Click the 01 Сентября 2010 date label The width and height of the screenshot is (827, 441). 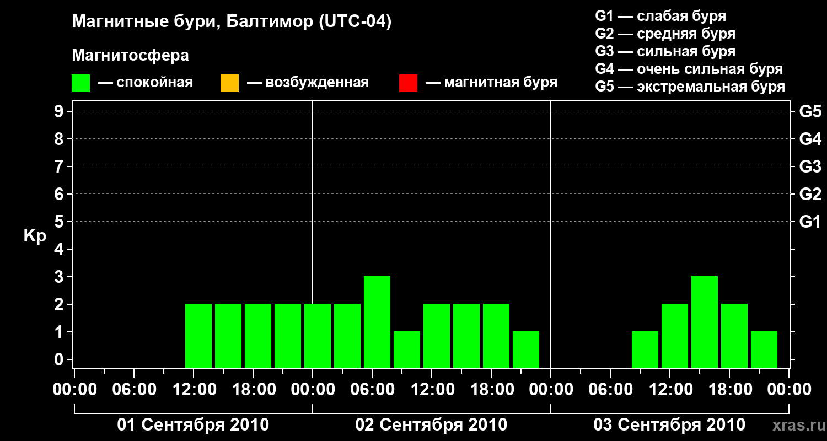193,425
